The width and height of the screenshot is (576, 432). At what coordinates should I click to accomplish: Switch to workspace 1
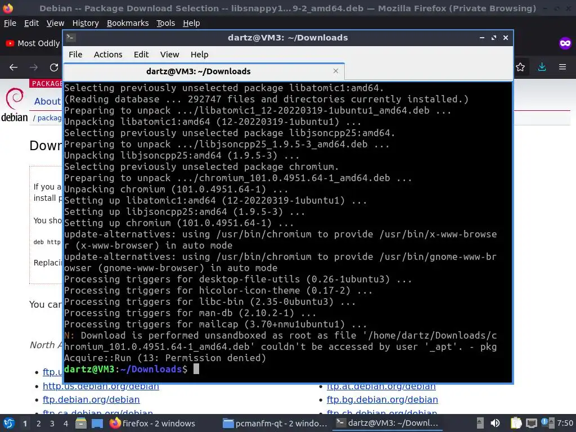(25, 424)
